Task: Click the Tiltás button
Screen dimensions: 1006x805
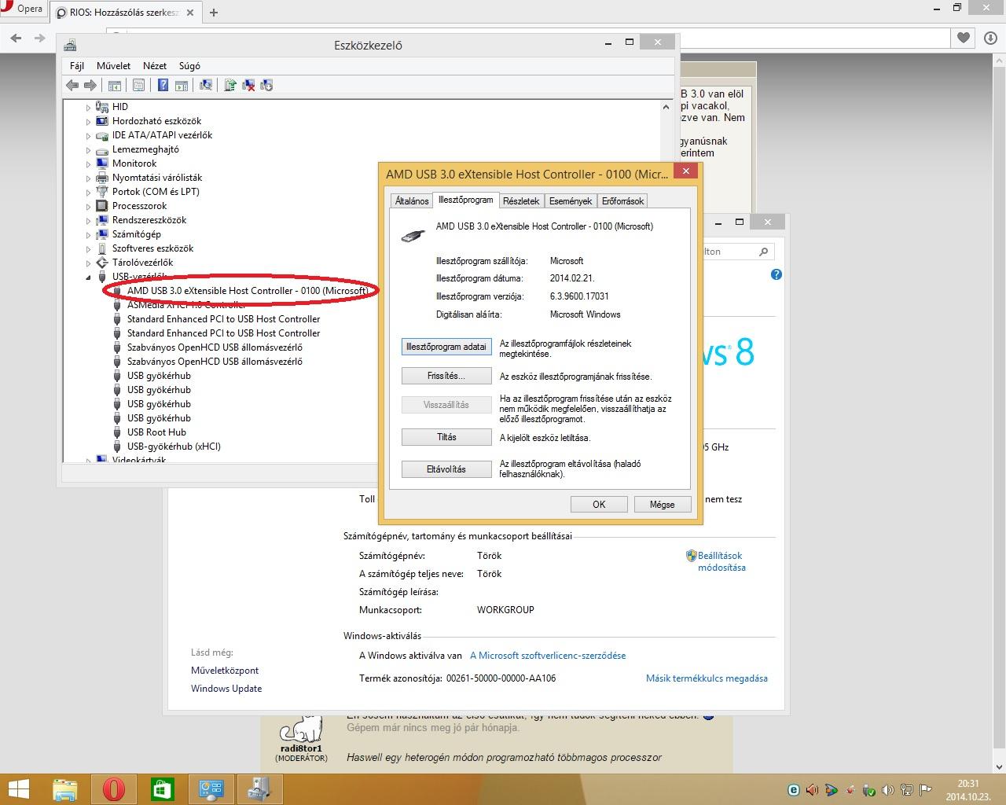Action: click(446, 437)
